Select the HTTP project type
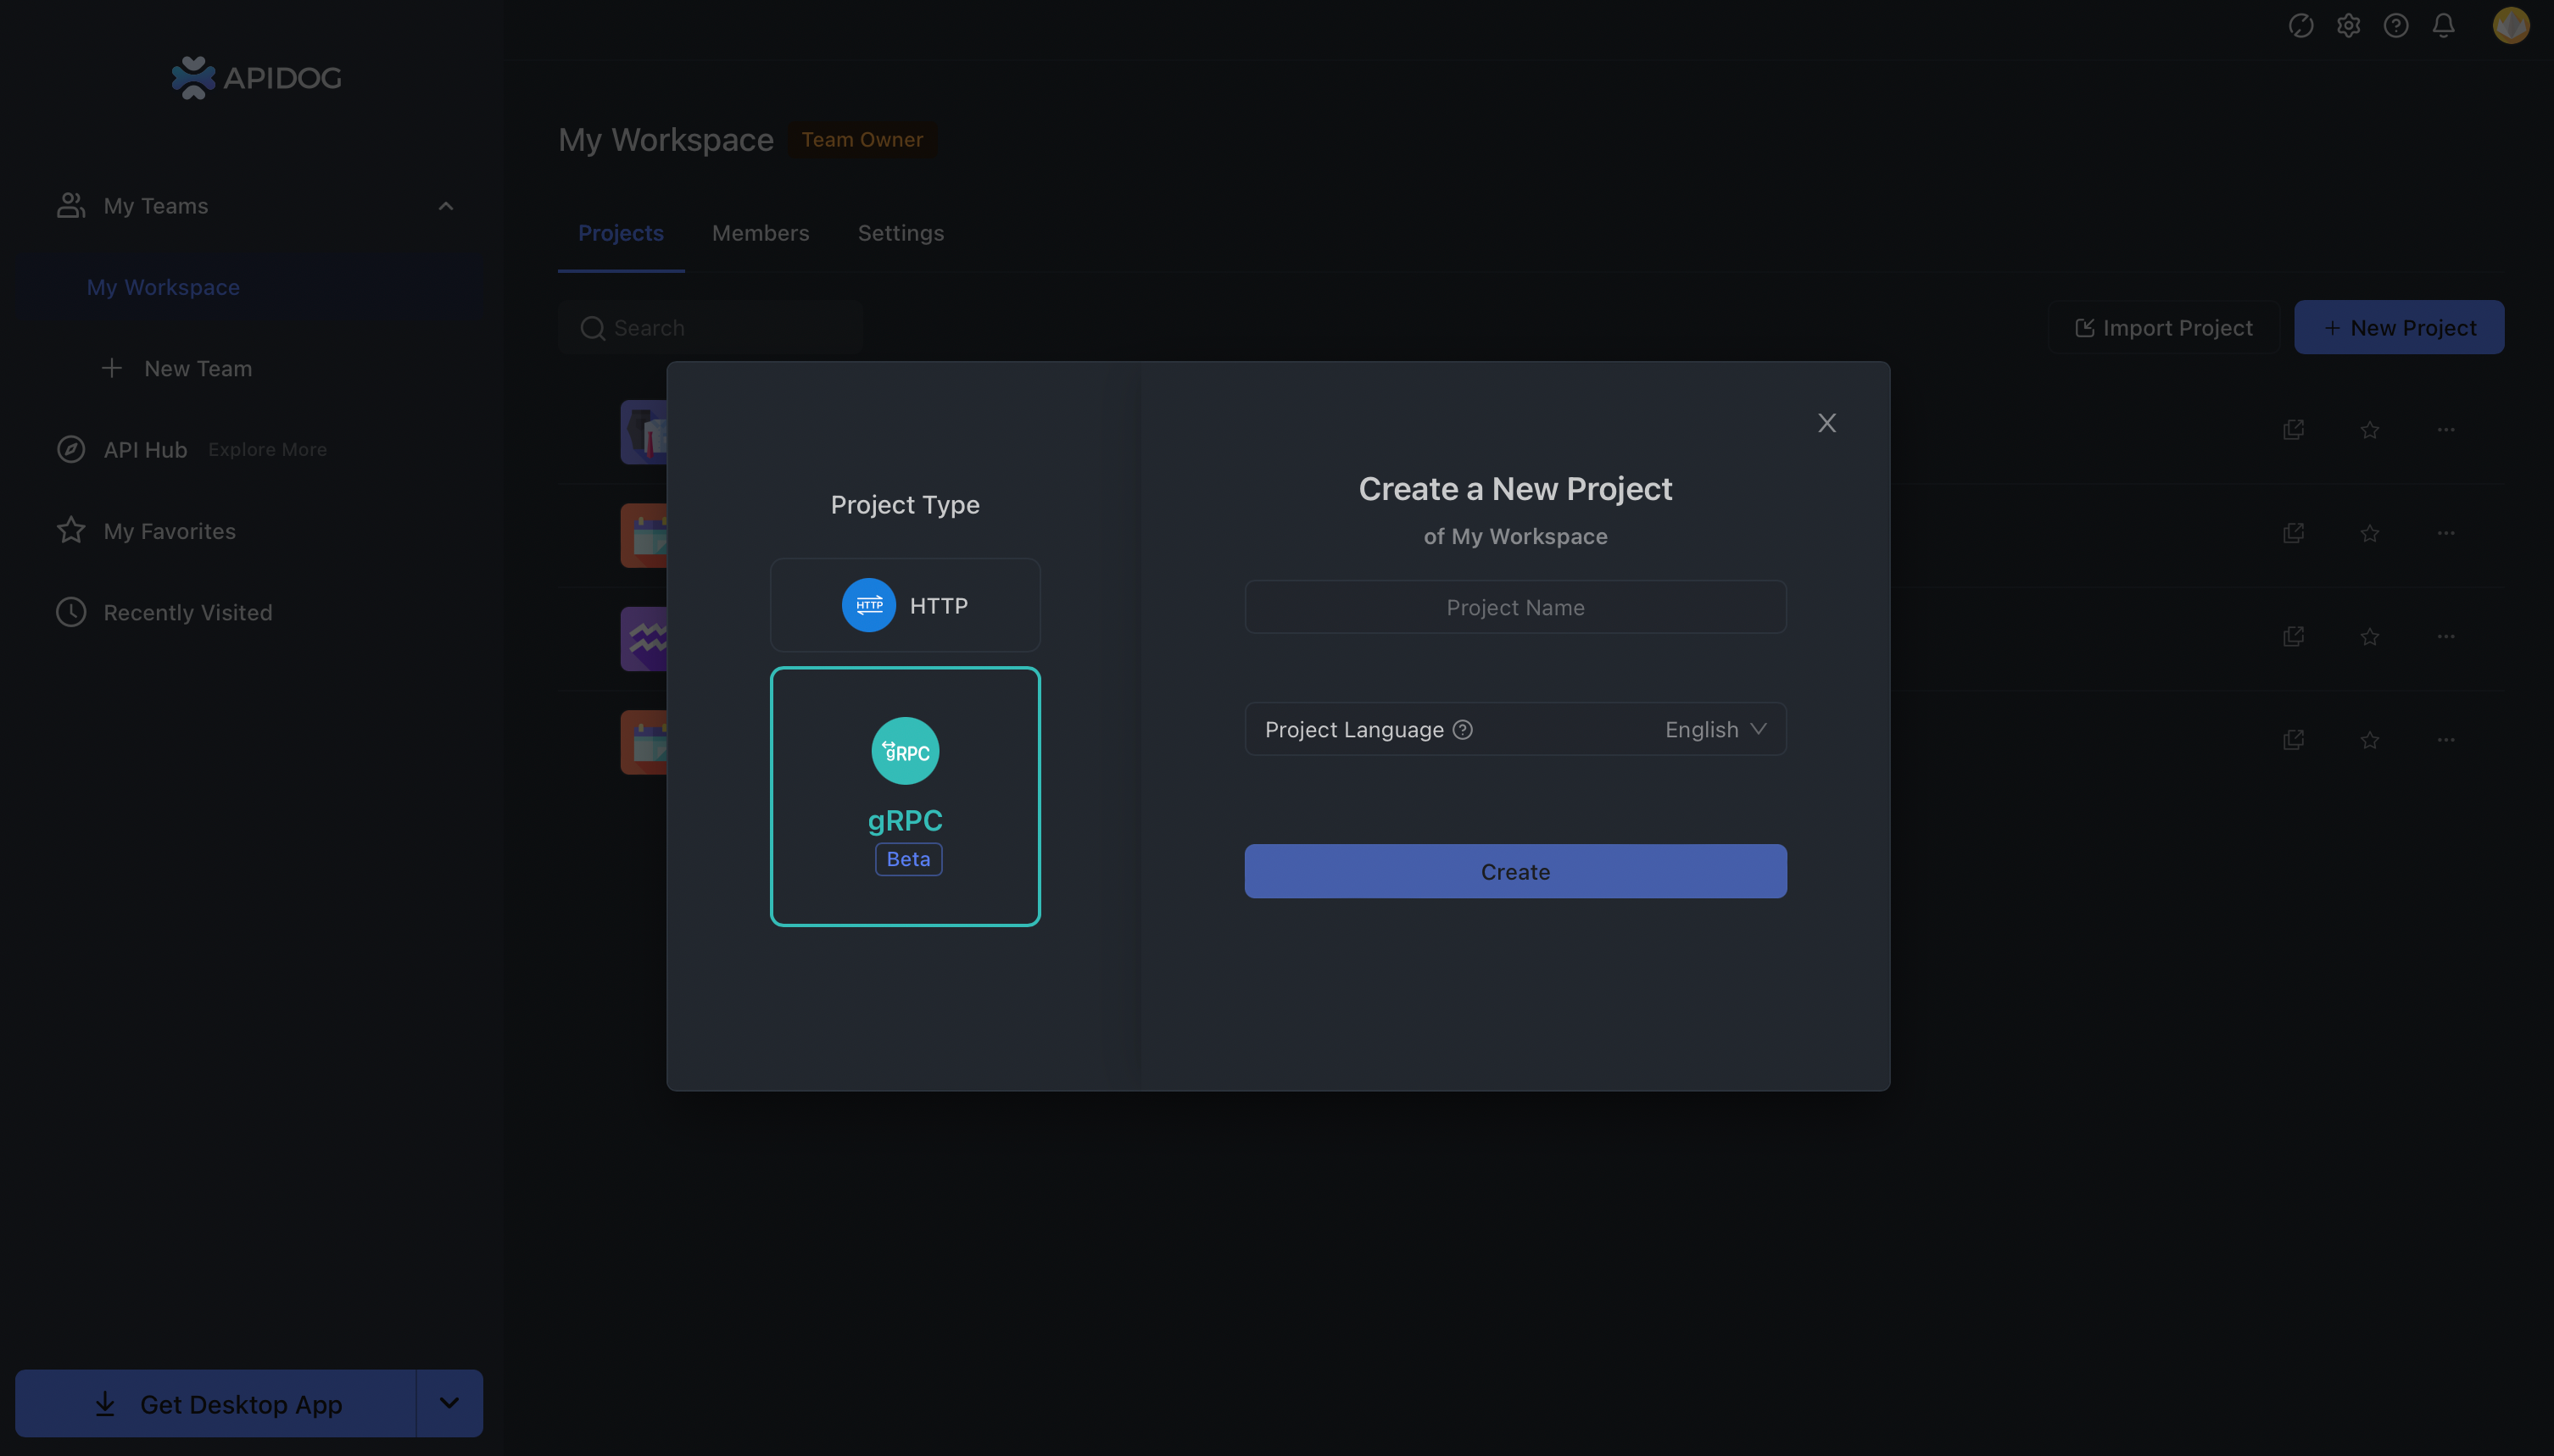2554x1456 pixels. 905,605
